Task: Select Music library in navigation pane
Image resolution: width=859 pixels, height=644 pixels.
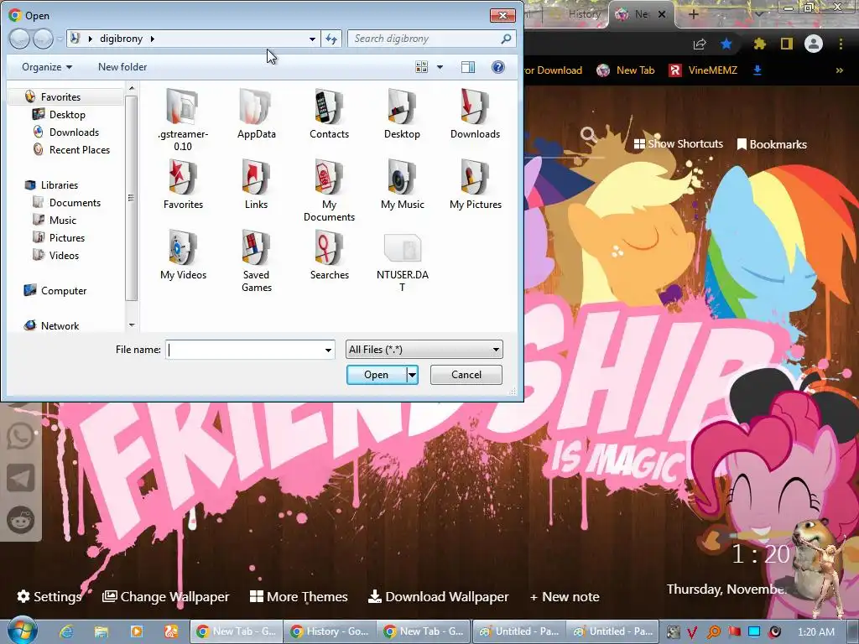Action: coord(62,221)
